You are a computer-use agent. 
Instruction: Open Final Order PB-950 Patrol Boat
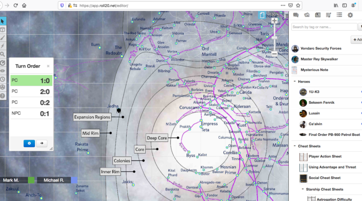(334, 135)
